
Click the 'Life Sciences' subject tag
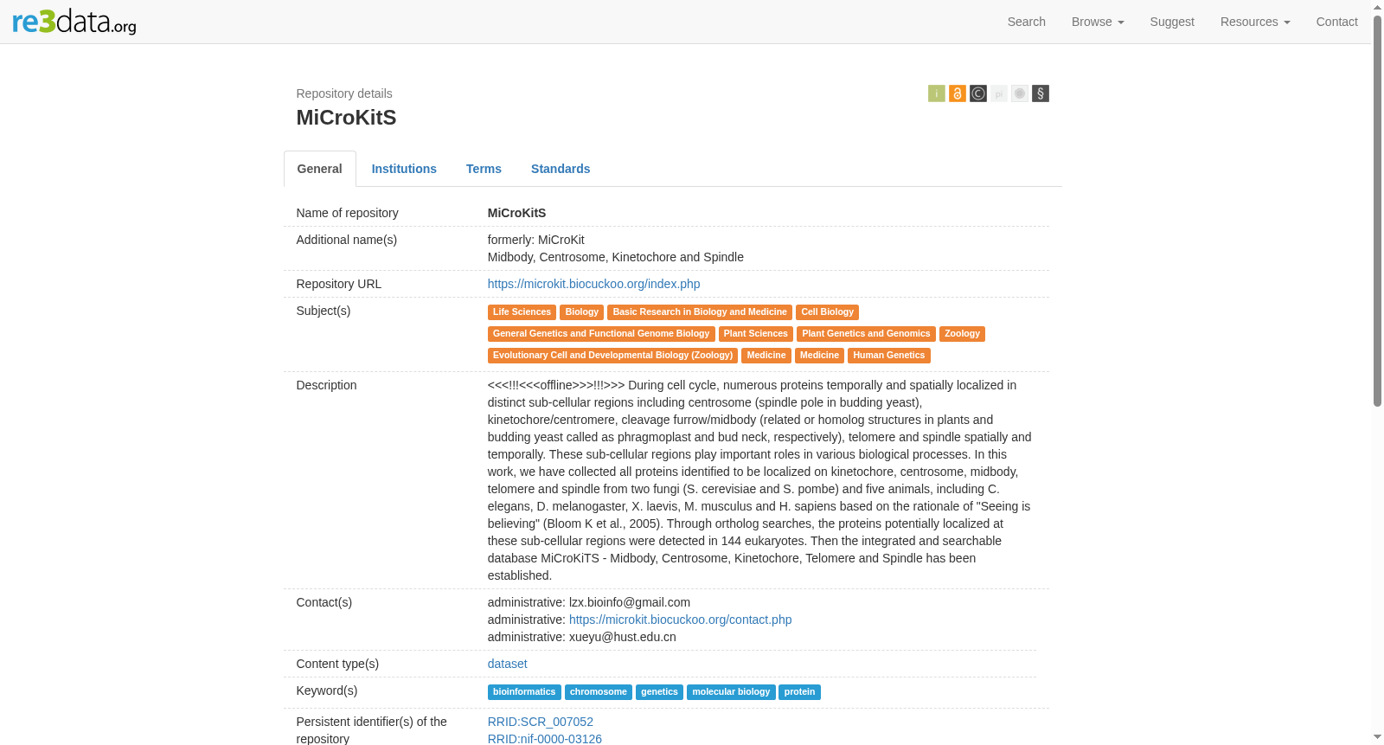click(x=522, y=312)
